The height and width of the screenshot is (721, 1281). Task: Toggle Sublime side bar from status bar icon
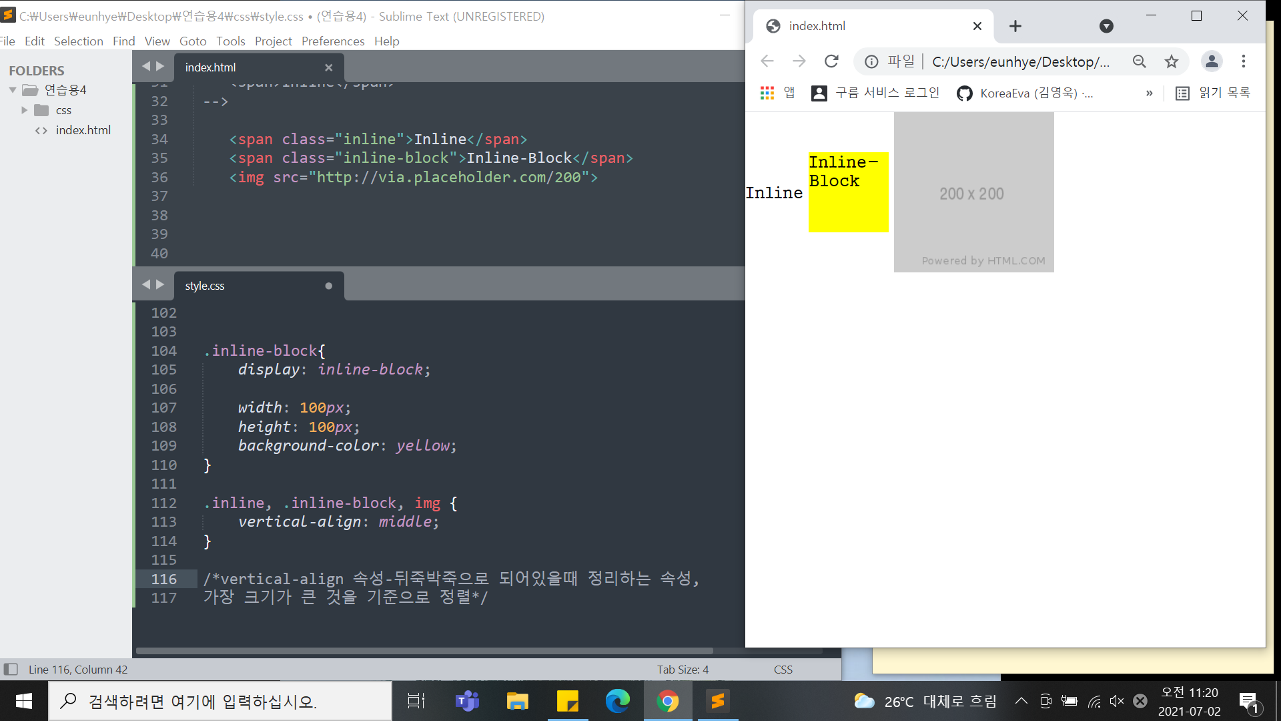point(11,669)
